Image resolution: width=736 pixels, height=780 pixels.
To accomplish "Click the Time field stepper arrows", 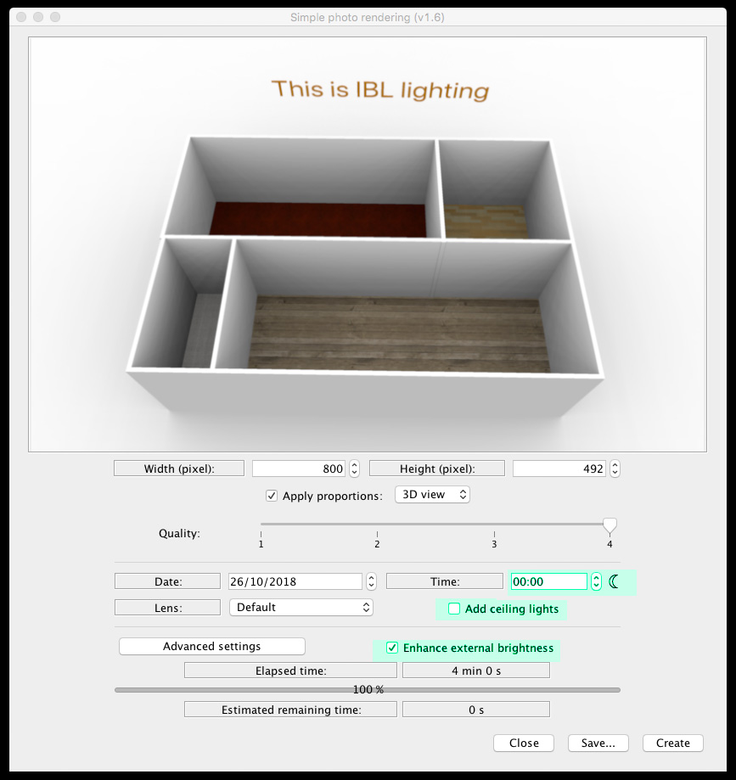I will (596, 581).
